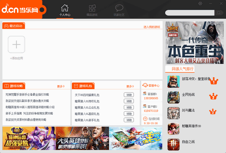Close the 当乐网 window
The height and width of the screenshot is (153, 226).
221,3
